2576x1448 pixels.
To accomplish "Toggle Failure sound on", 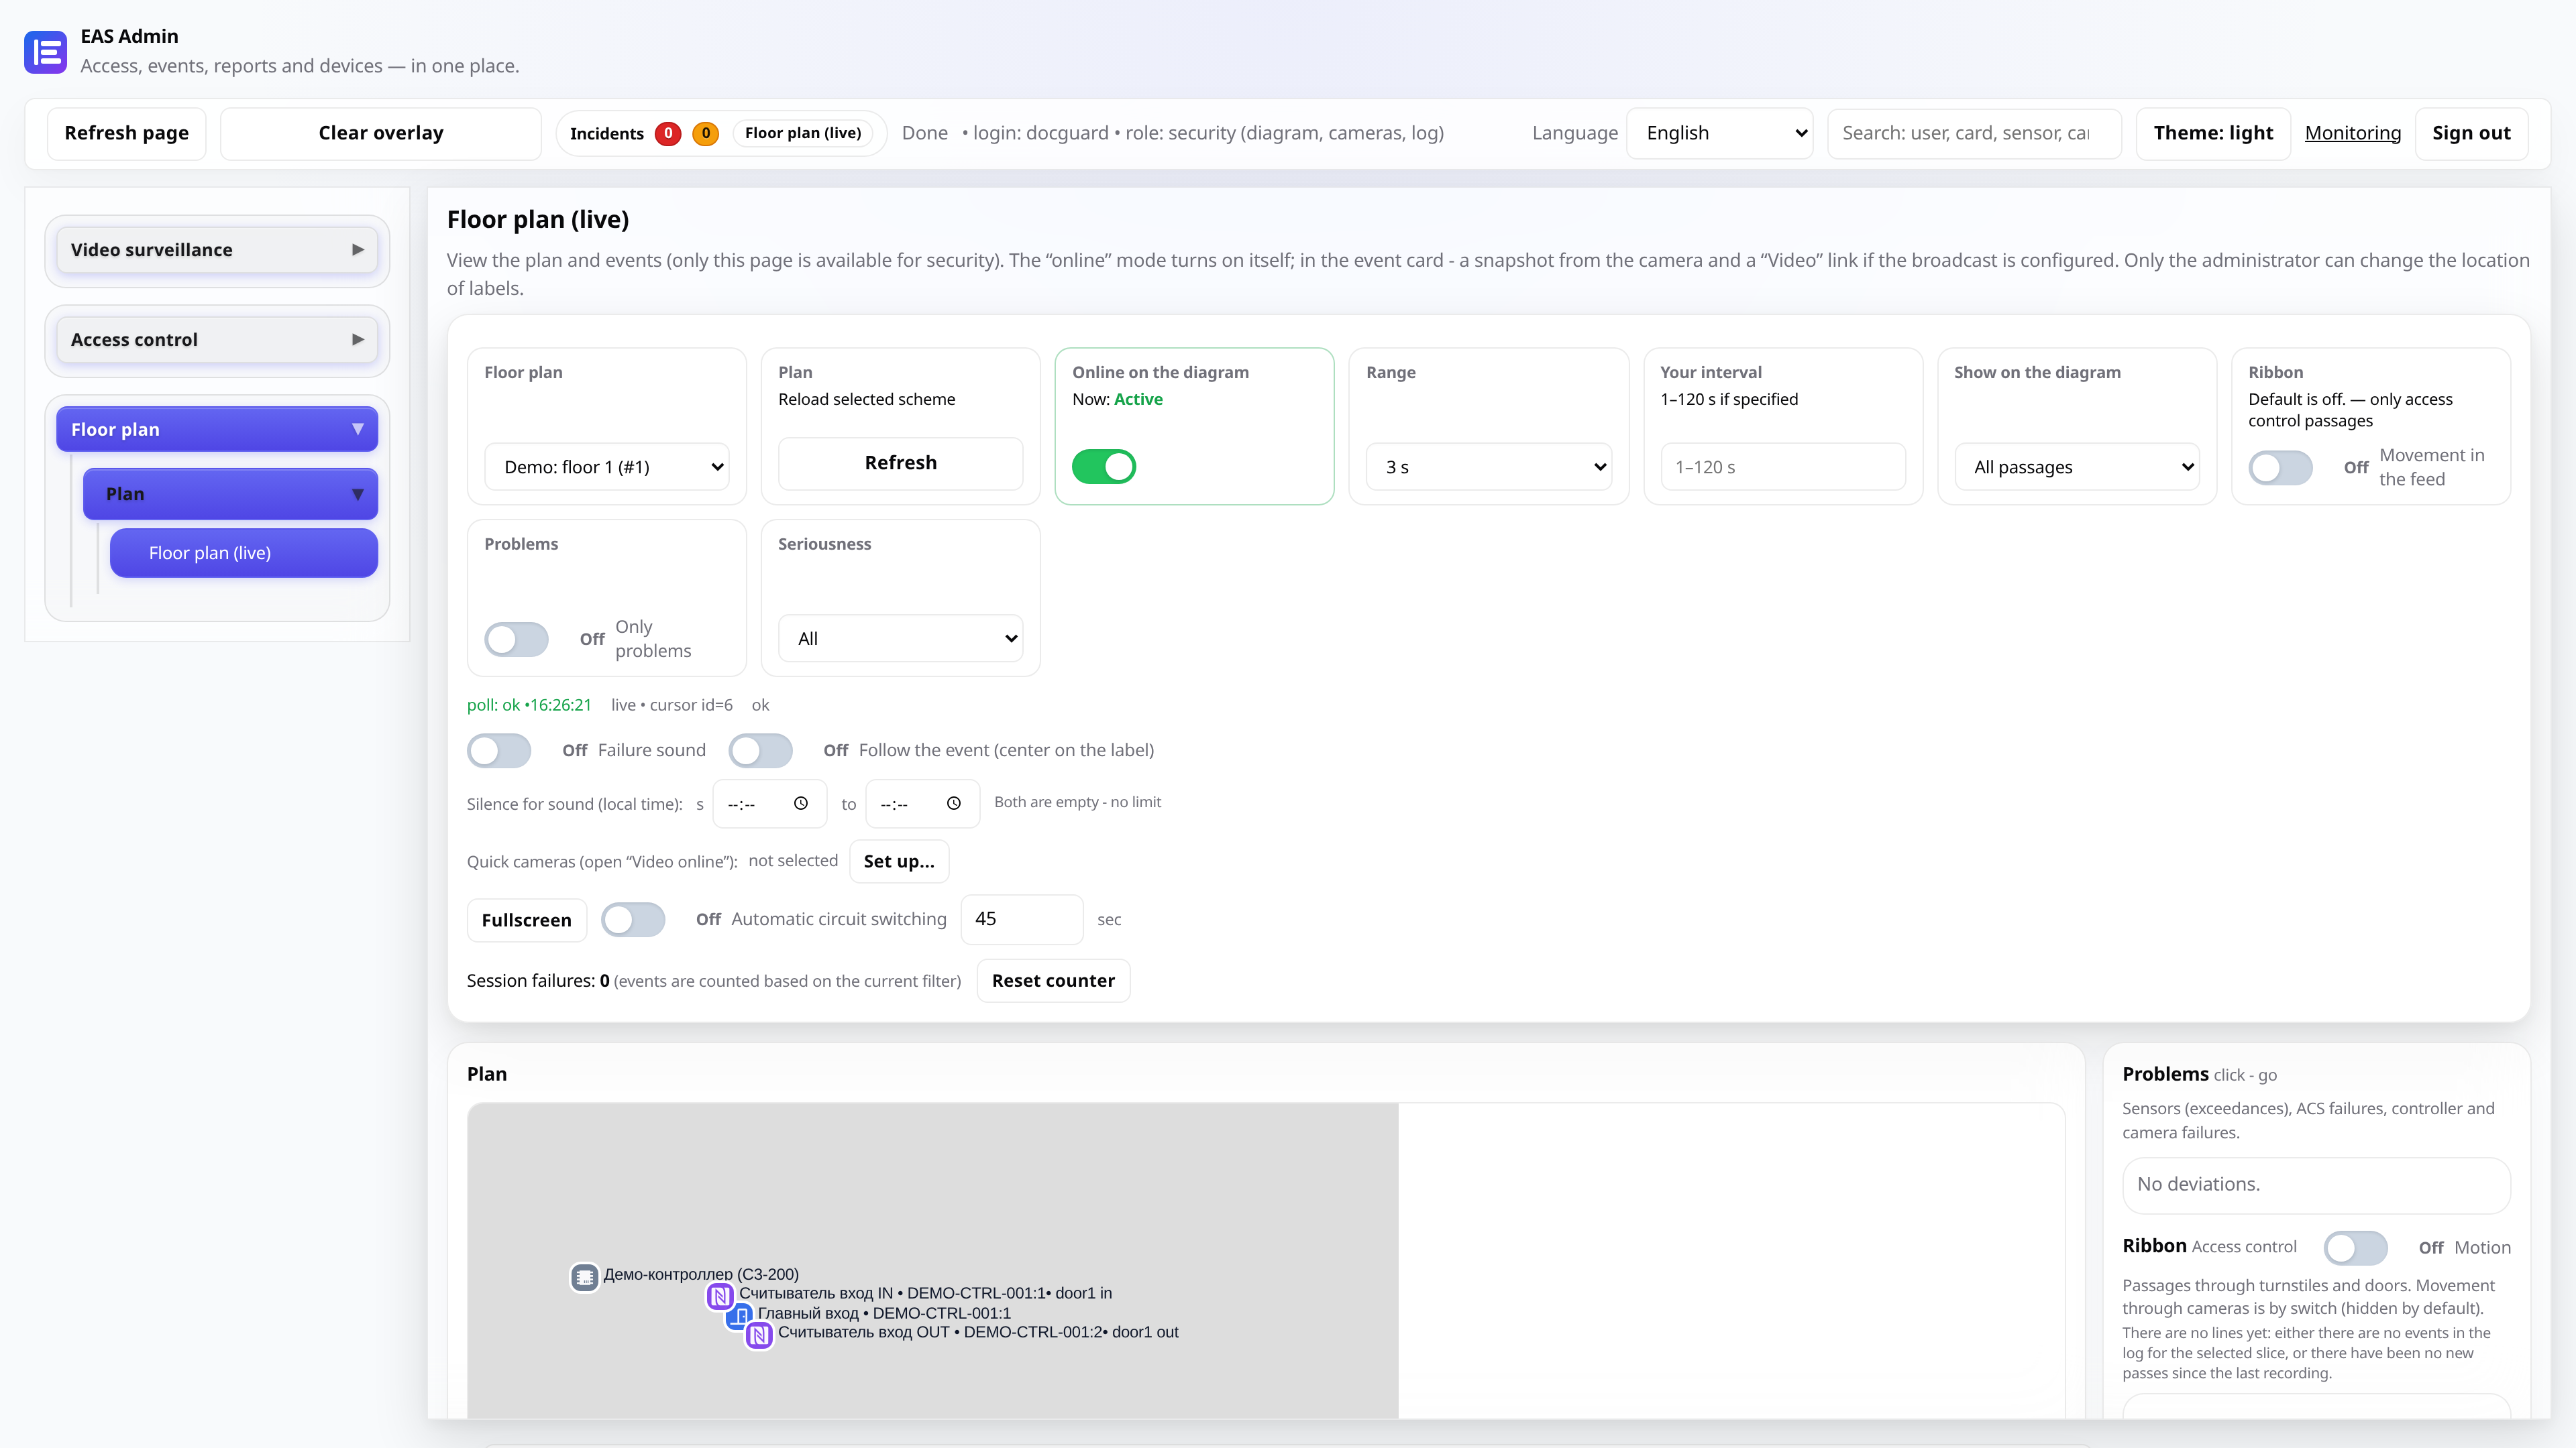I will 499,751.
